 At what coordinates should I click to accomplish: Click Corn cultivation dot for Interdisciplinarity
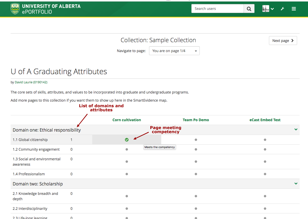(x=127, y=209)
